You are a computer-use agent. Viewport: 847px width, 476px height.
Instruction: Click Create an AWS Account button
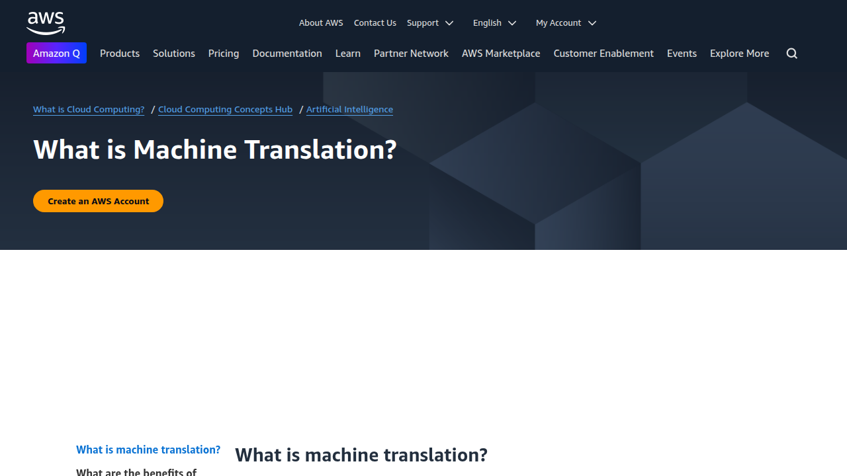[x=98, y=201]
